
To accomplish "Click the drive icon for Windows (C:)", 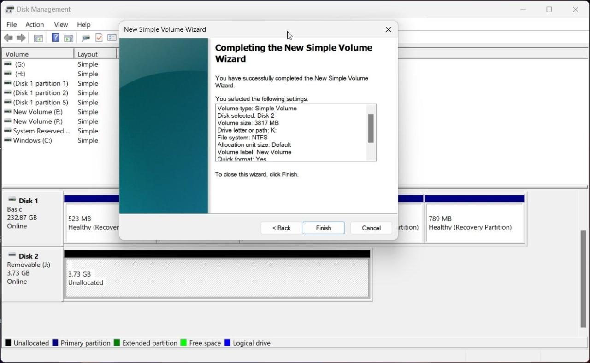I will click(x=8, y=140).
